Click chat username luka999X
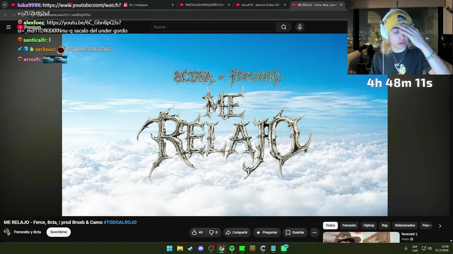Image resolution: width=453 pixels, height=254 pixels. [x=29, y=5]
